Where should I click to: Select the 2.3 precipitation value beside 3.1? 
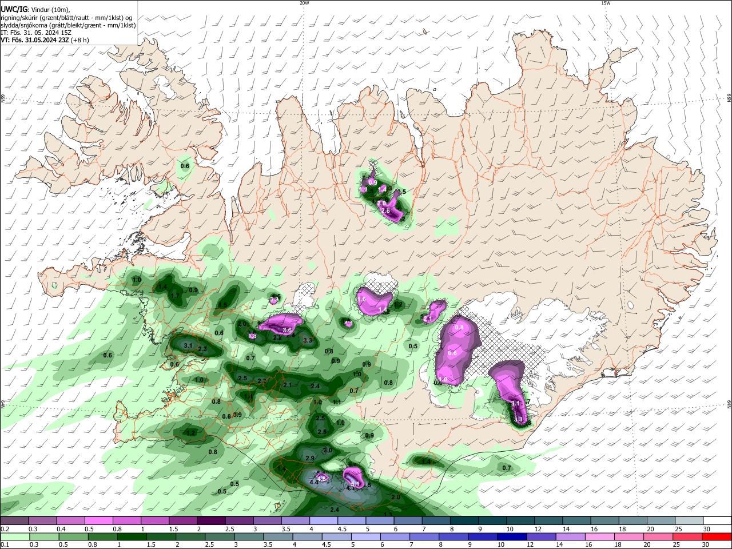(202, 349)
